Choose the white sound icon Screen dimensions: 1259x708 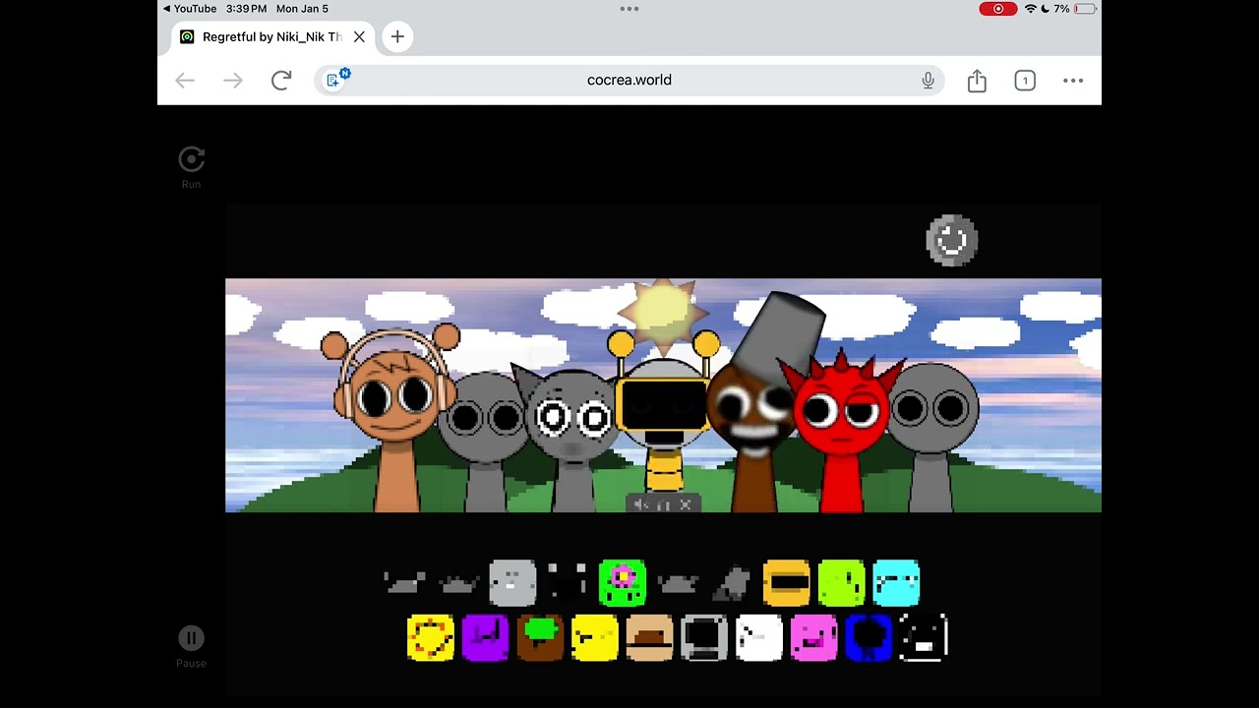759,638
